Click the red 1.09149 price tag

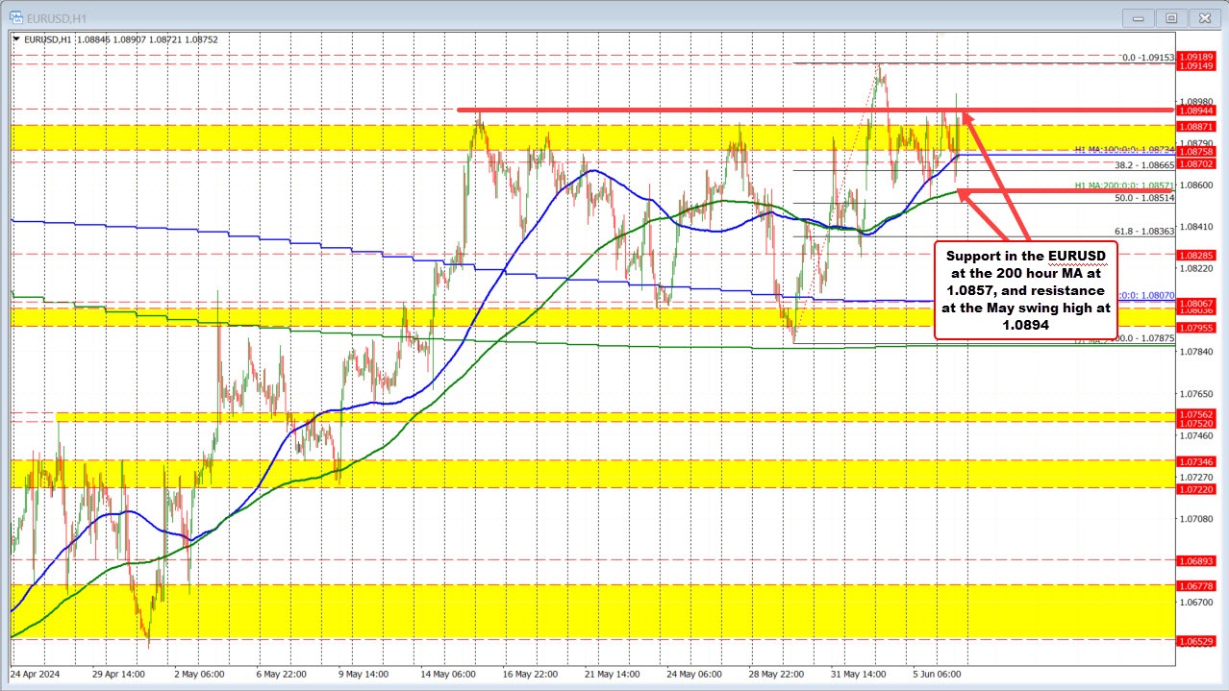[1196, 65]
